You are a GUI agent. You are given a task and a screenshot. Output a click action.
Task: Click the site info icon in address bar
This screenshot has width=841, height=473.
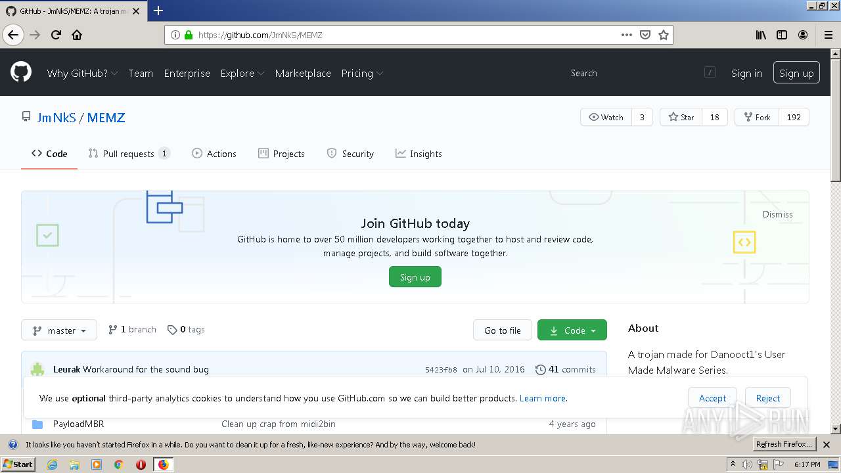(x=175, y=35)
